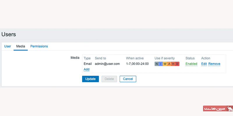The height and width of the screenshot is (116, 233).
Task: Select the admin@user.com address text
Action: pos(107,64)
